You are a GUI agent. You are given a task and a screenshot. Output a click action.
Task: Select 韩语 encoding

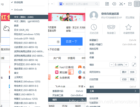[x=29, y=26]
